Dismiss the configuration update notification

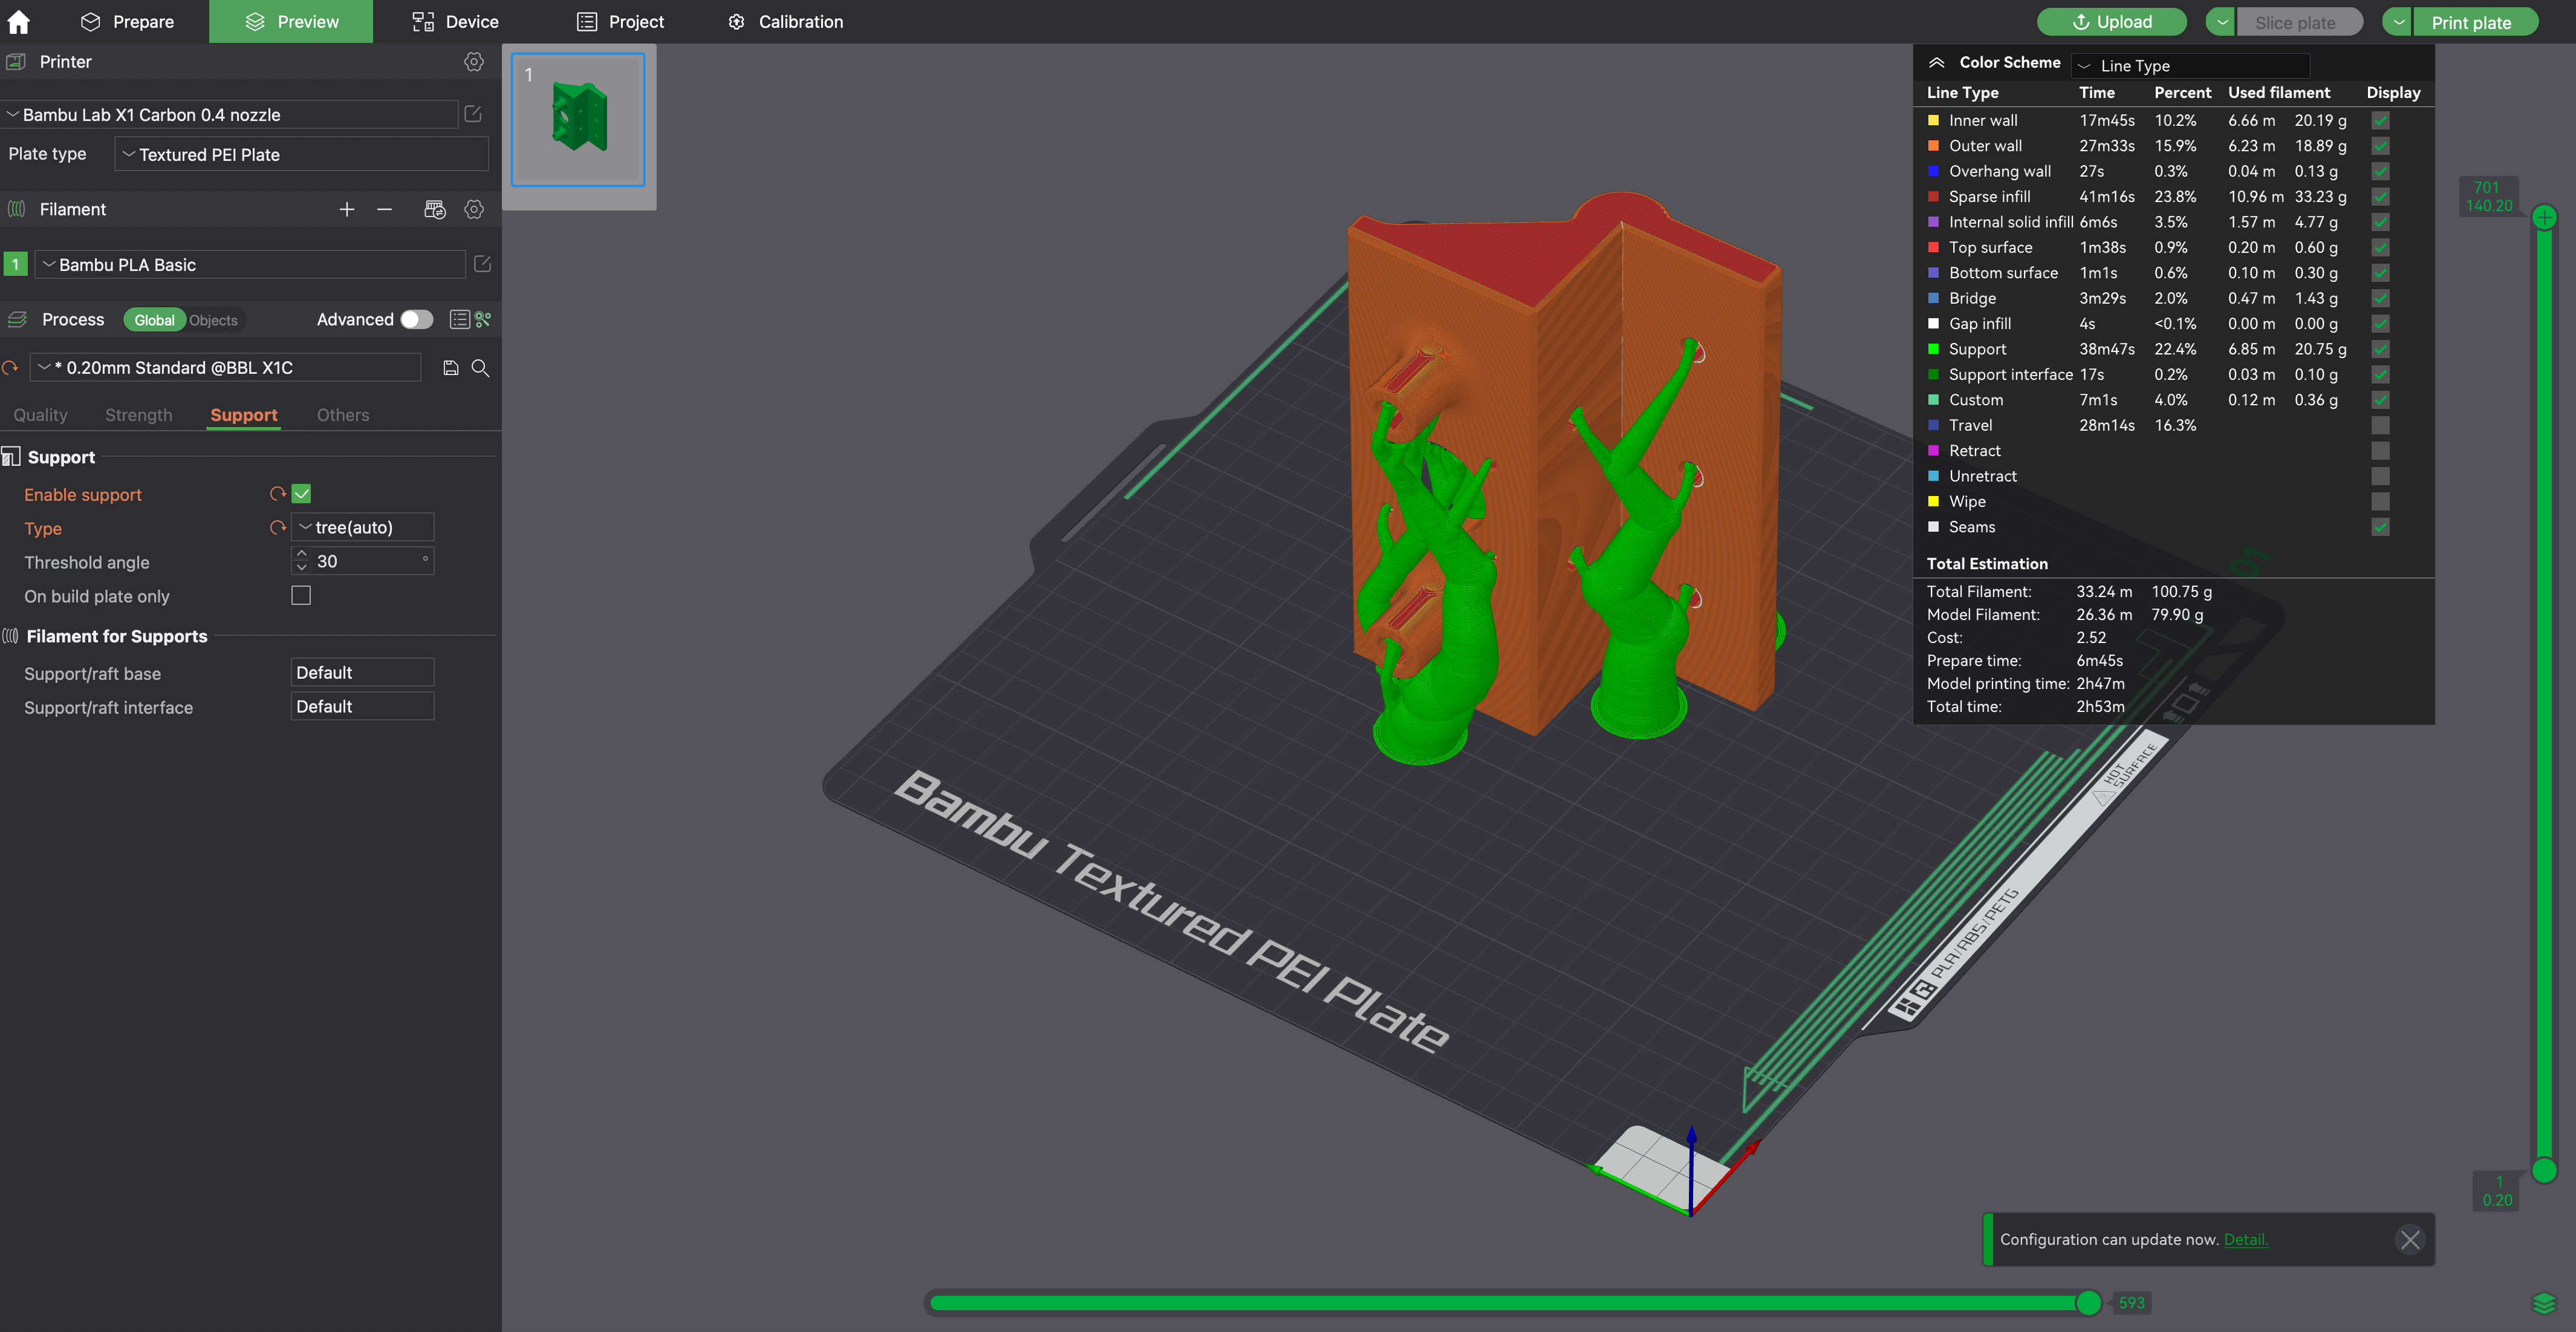pyautogui.click(x=2410, y=1240)
